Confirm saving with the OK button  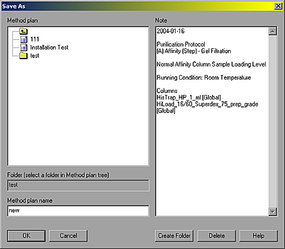pyautogui.click(x=26, y=236)
